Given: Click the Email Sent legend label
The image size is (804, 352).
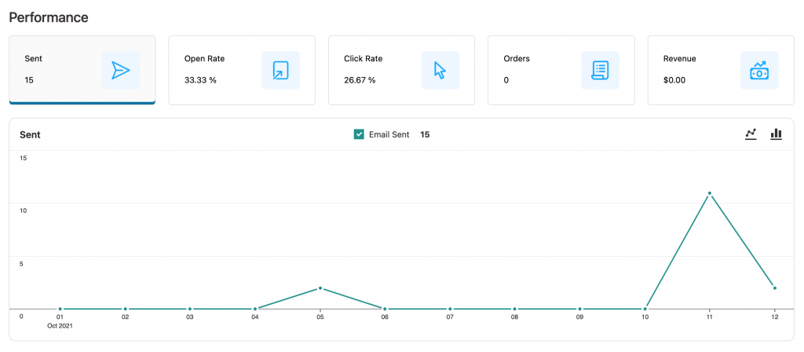Looking at the screenshot, I should point(389,134).
